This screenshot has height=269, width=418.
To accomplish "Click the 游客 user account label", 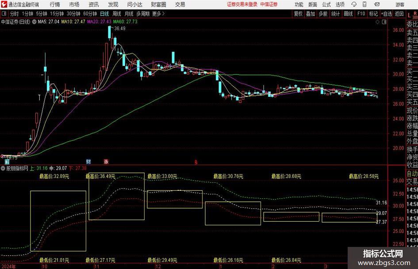I will point(400,4).
